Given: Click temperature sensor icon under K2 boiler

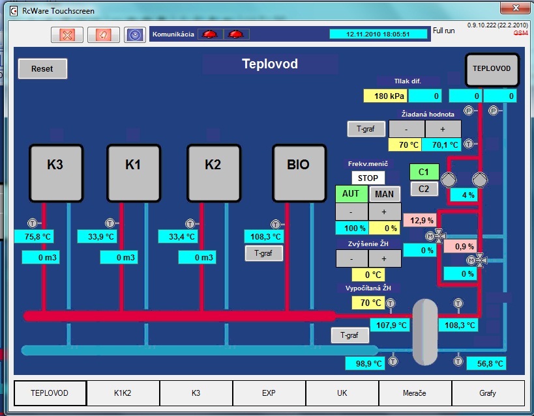Looking at the screenshot, I should tap(190, 224).
